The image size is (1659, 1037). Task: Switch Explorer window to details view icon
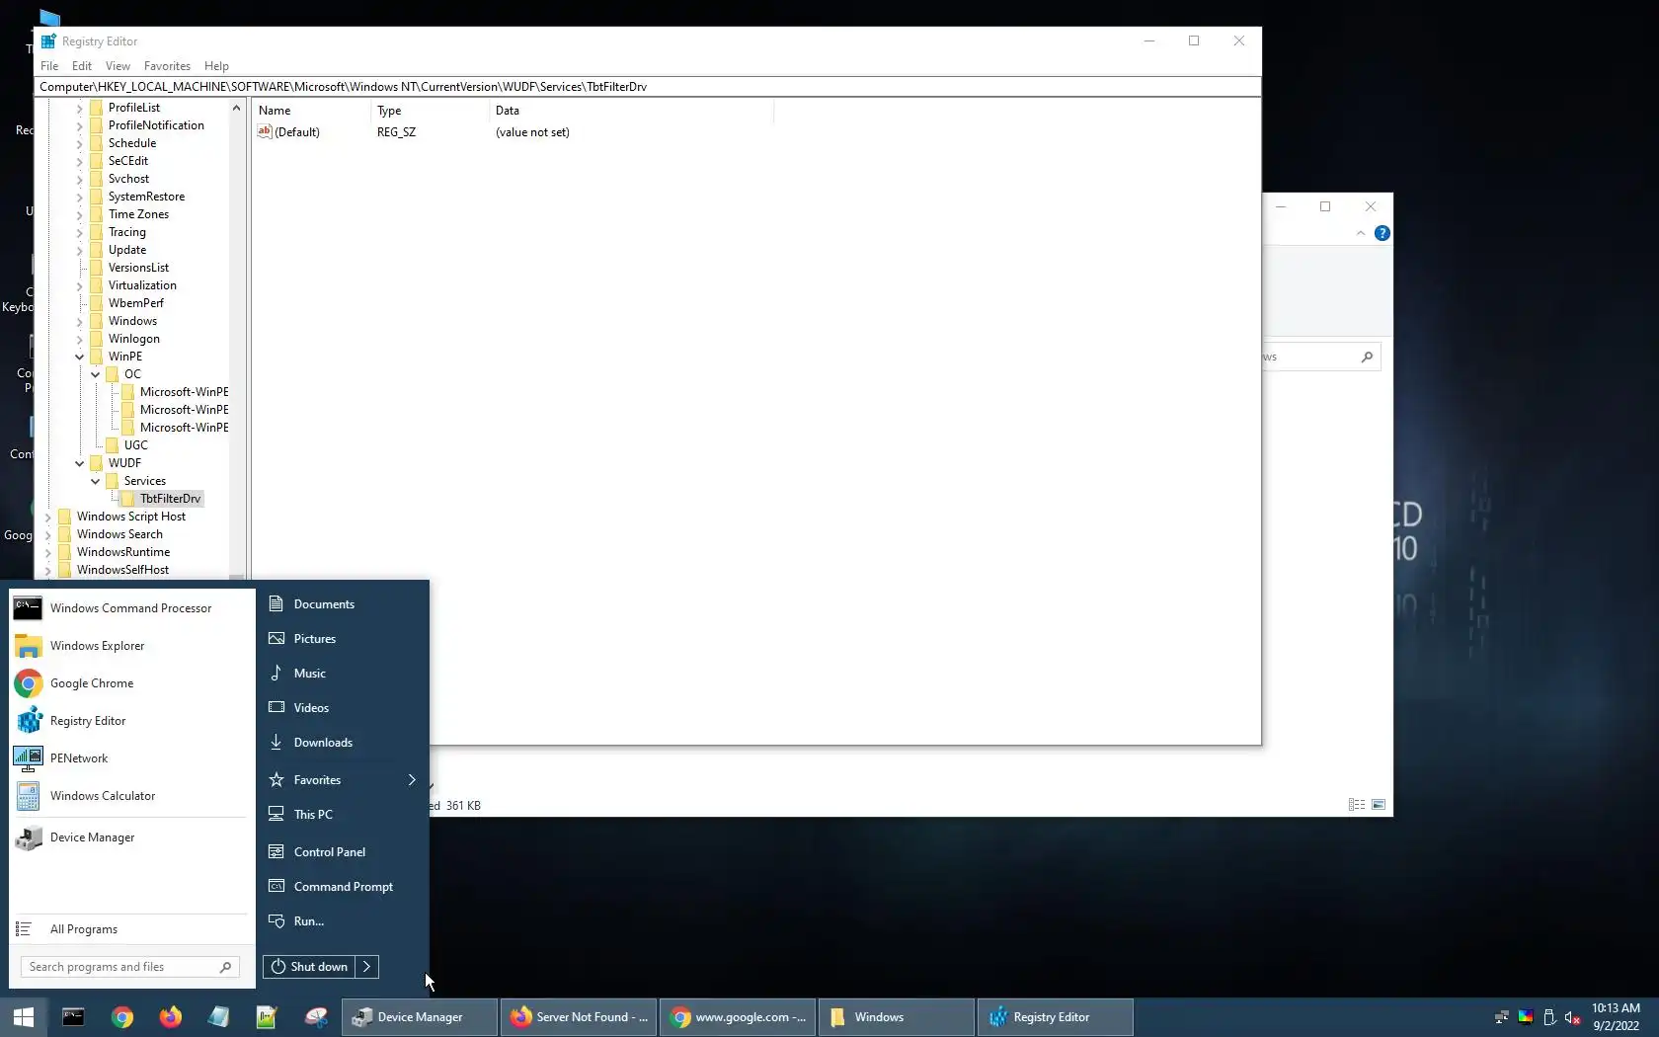(x=1357, y=805)
